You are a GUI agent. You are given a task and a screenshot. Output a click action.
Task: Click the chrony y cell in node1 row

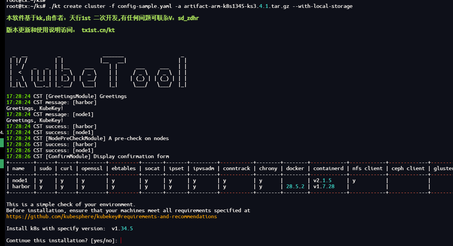point(261,180)
